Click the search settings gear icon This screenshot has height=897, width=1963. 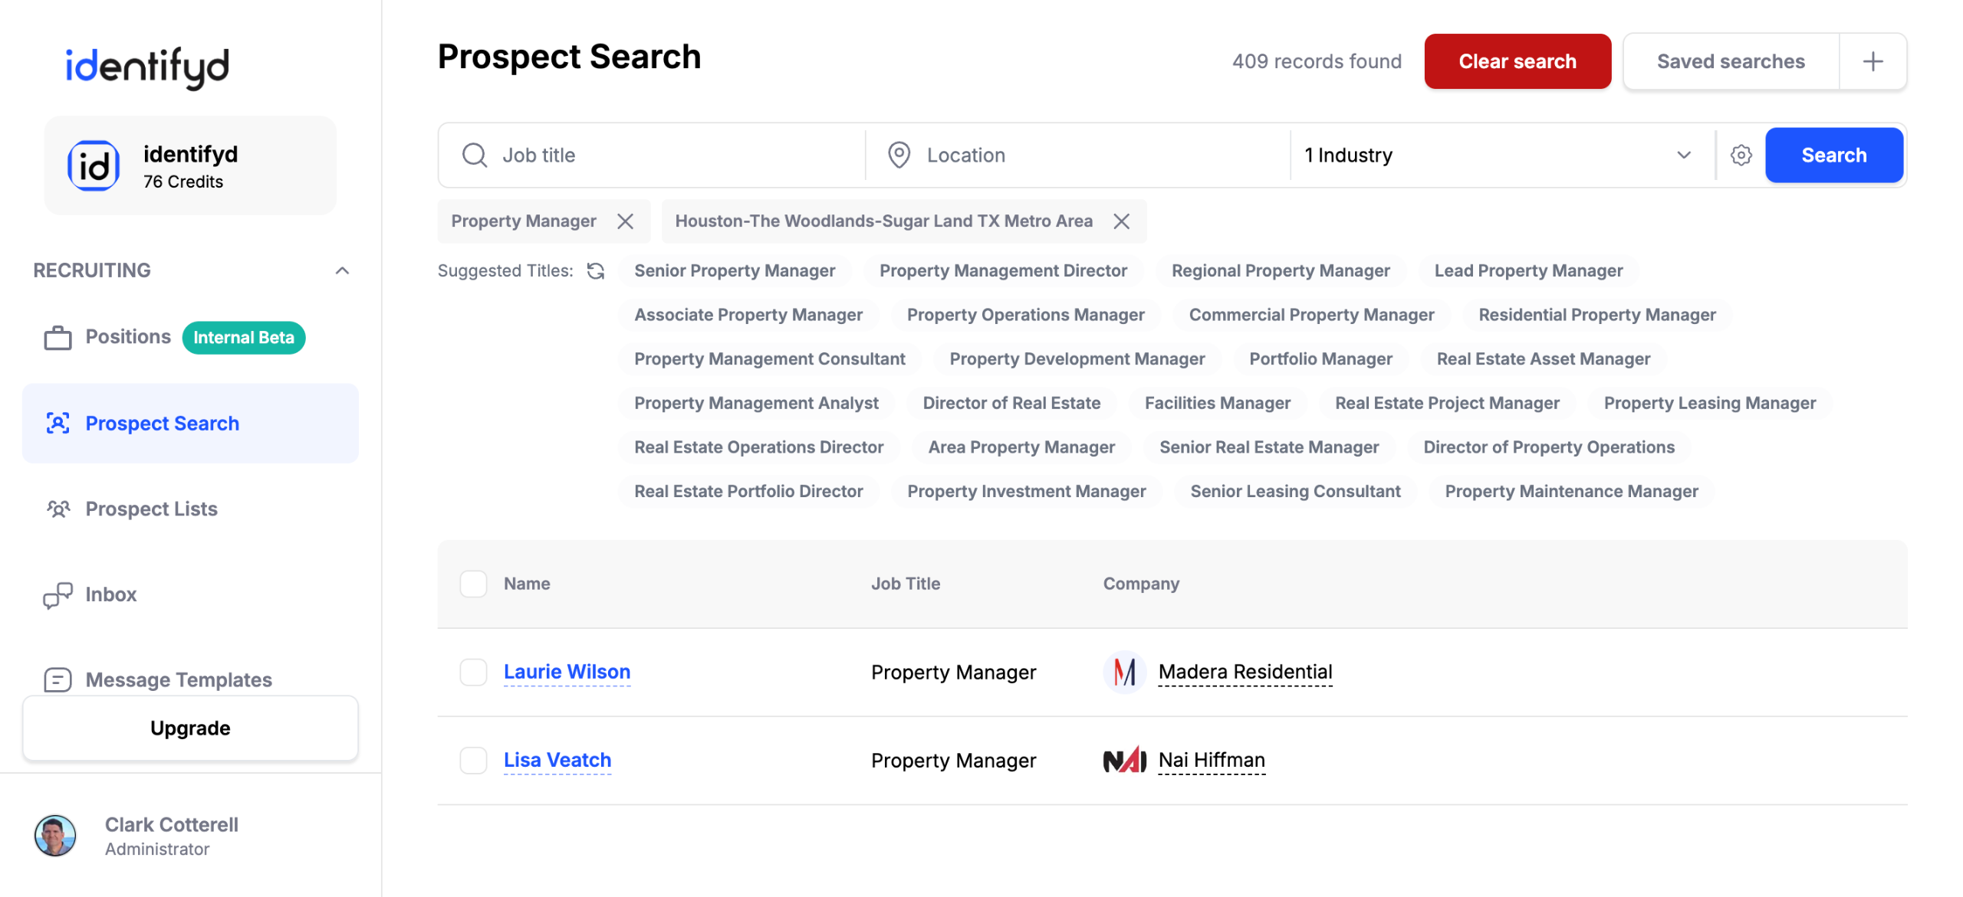[x=1741, y=156]
